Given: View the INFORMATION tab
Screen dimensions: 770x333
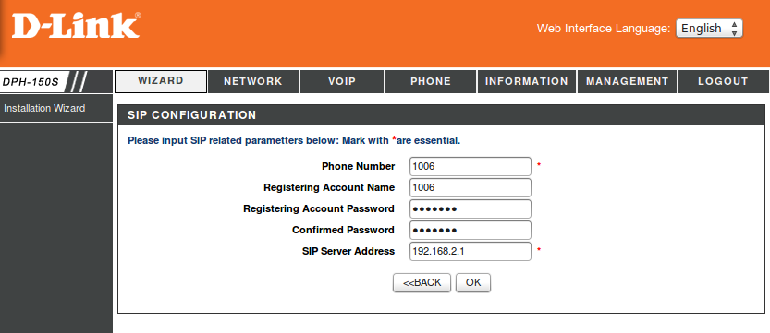Looking at the screenshot, I should (x=527, y=82).
